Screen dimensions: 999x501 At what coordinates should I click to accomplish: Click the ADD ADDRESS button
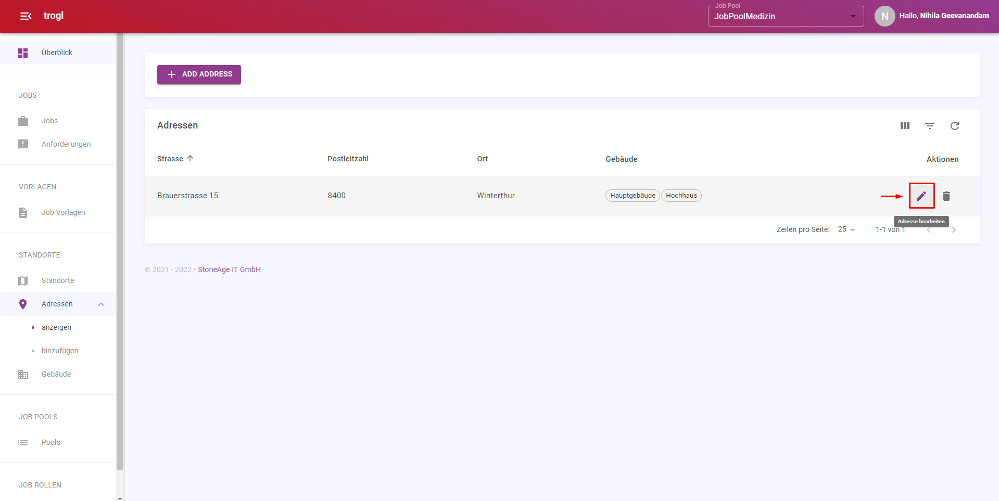coord(199,74)
